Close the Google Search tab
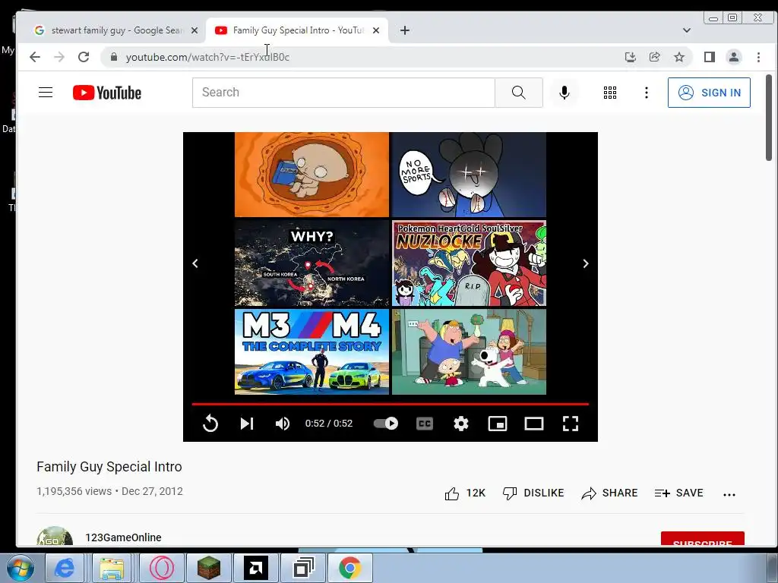 pyautogui.click(x=194, y=30)
